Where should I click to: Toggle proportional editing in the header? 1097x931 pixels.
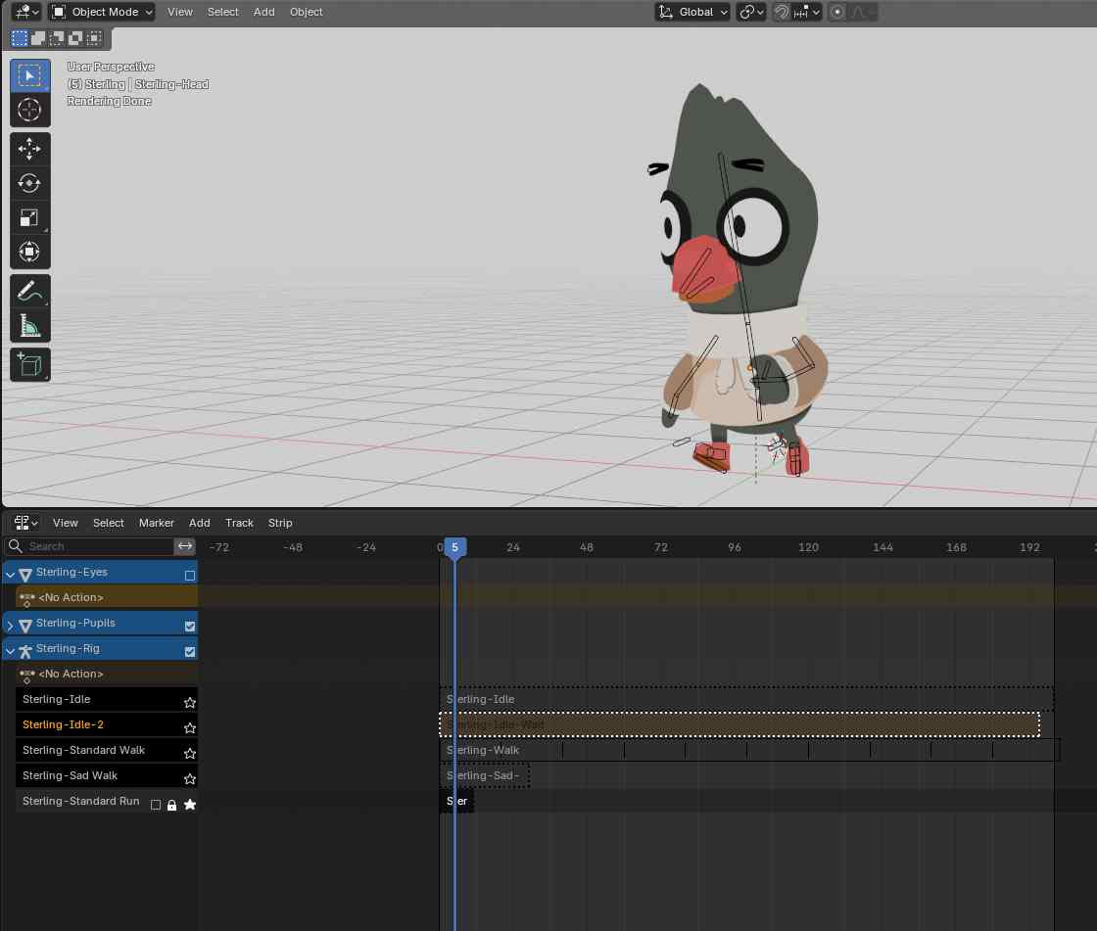[836, 12]
